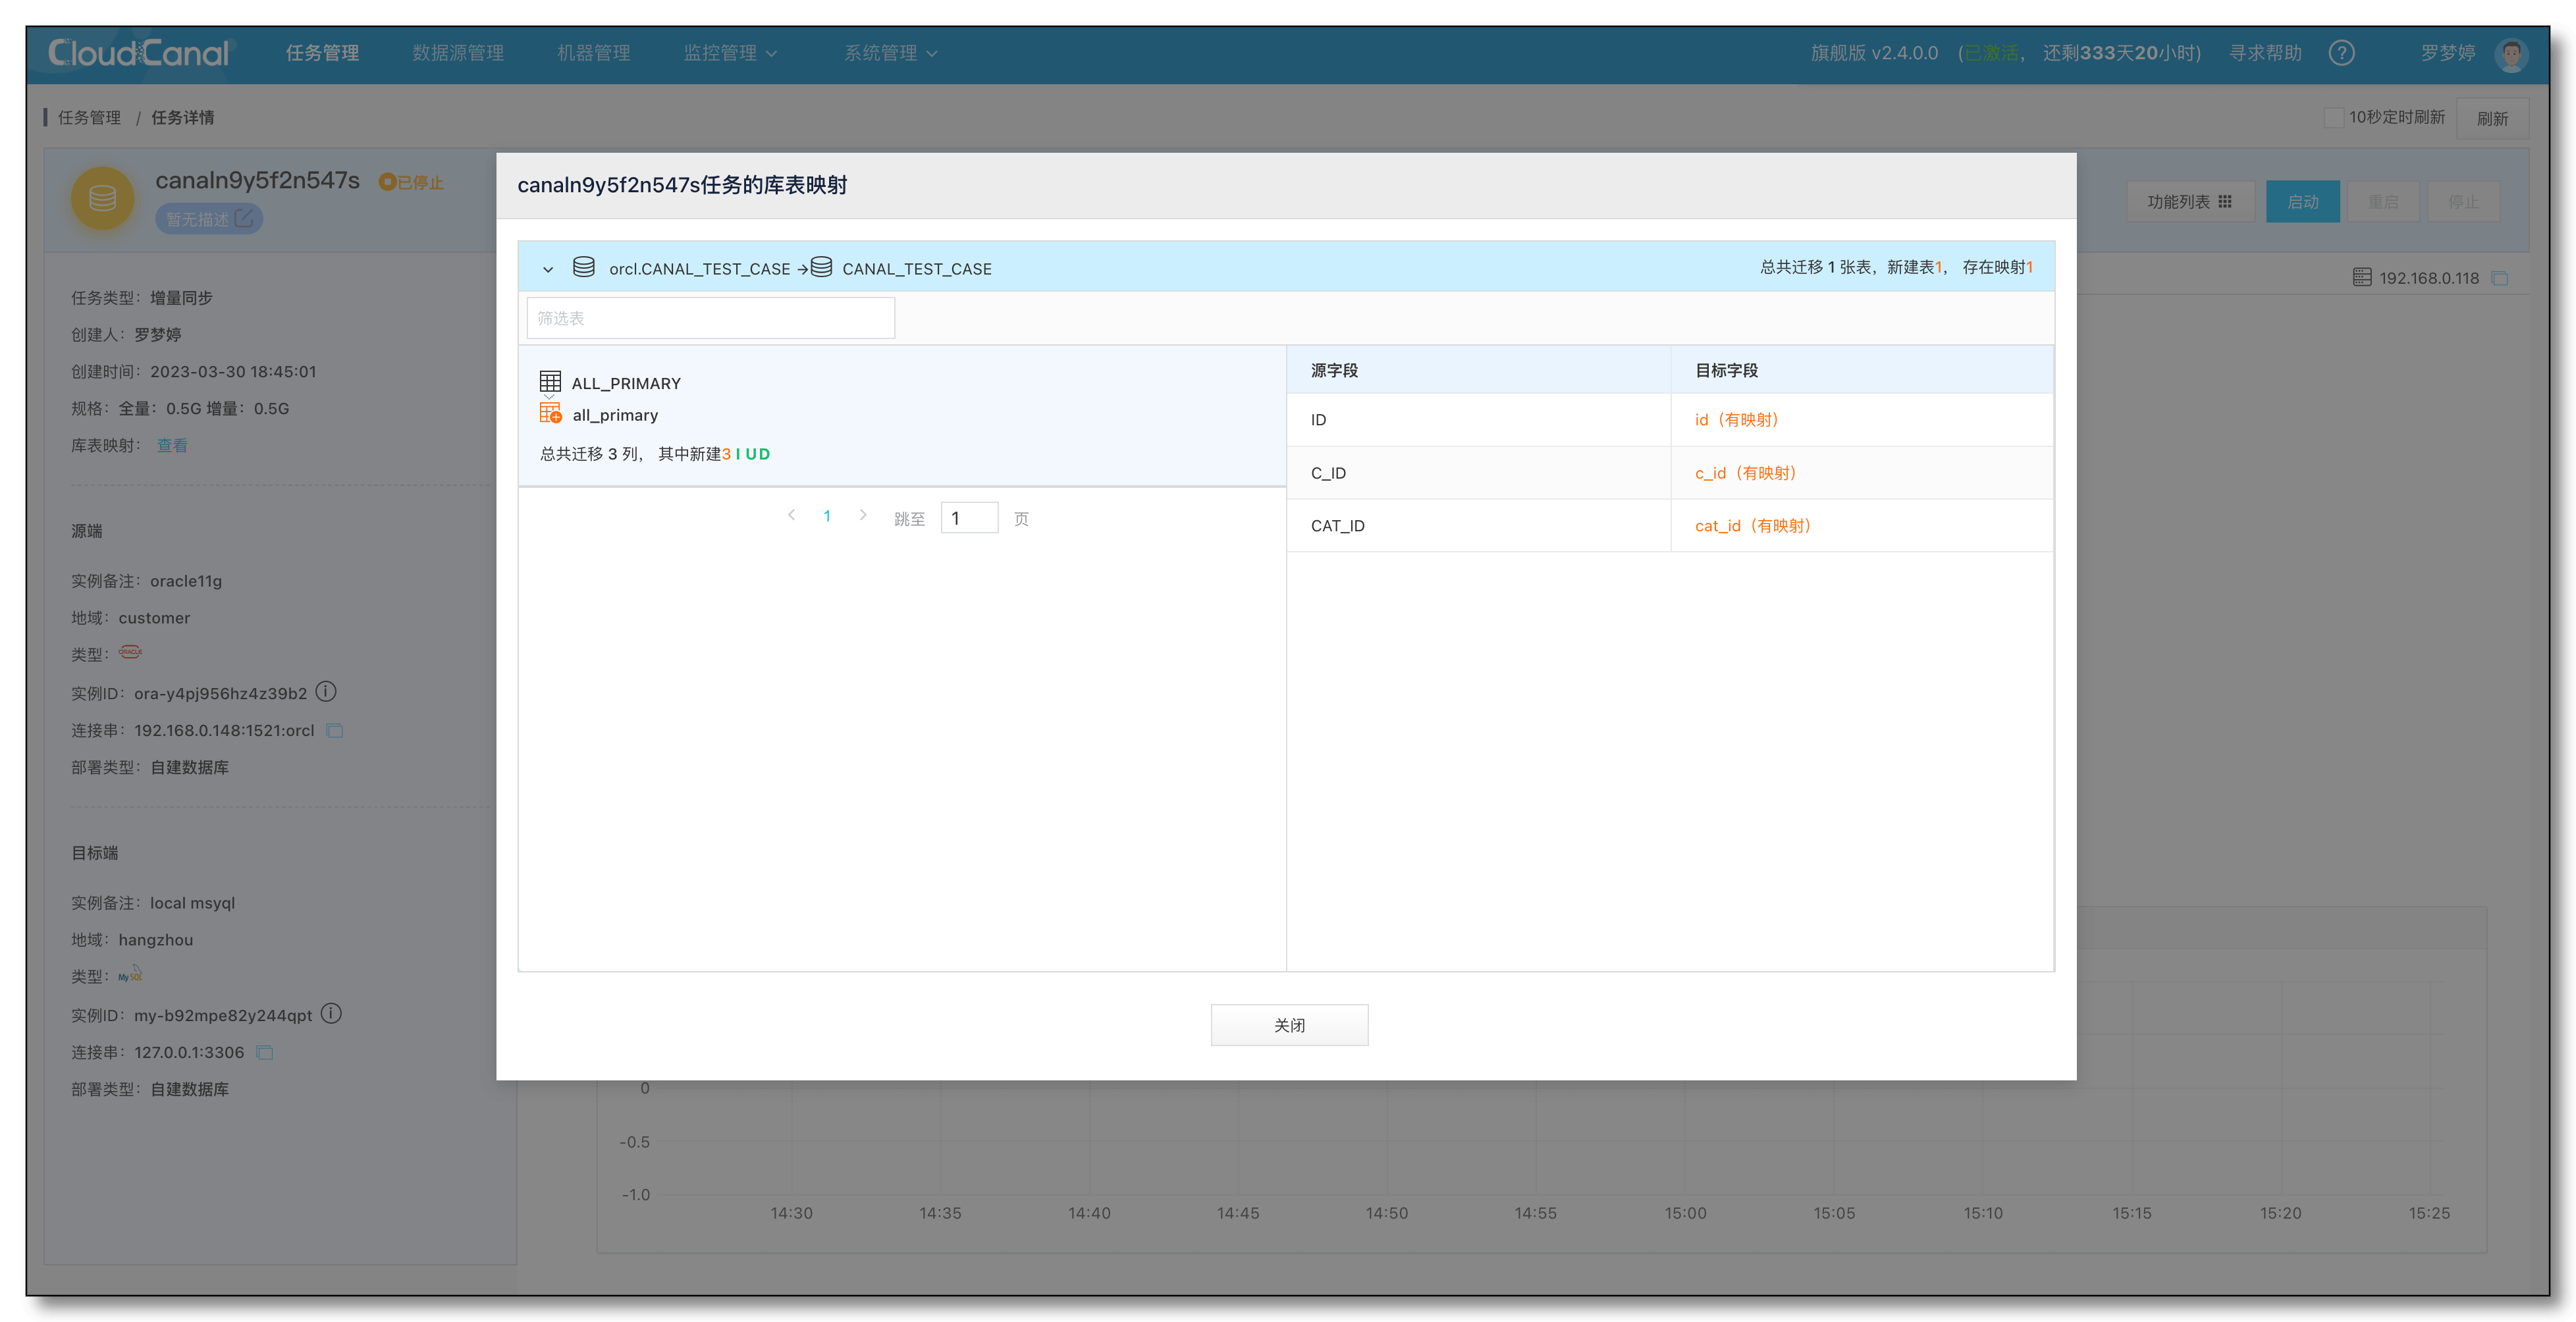2576x1322 pixels.
Task: Toggle the 10秒定时刷新 checkbox
Action: tap(2333, 117)
